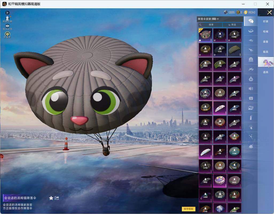Select the white paraglider parachute thumbnail

pyautogui.click(x=206, y=151)
